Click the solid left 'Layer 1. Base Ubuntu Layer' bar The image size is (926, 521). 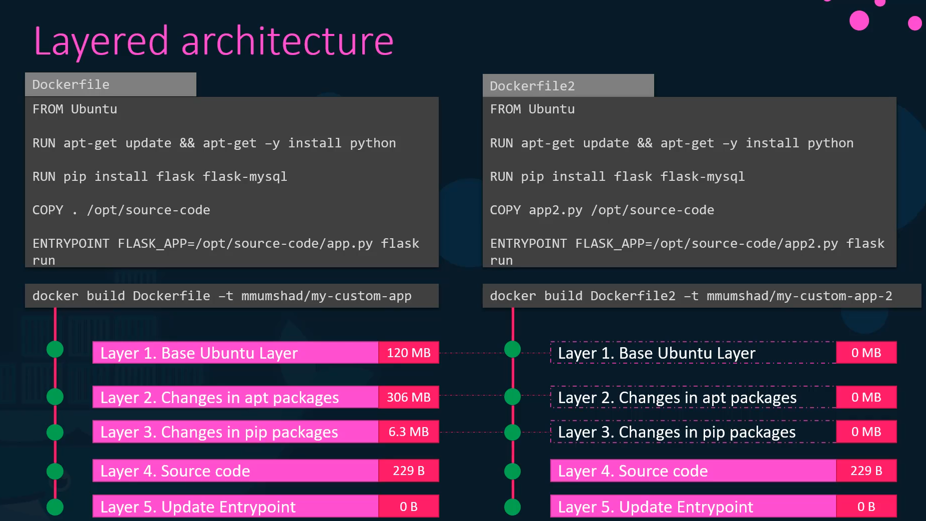click(x=235, y=353)
